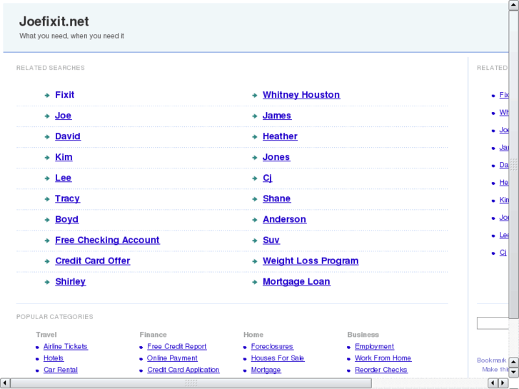Click the square bullet next to Foreclosures

coord(245,347)
